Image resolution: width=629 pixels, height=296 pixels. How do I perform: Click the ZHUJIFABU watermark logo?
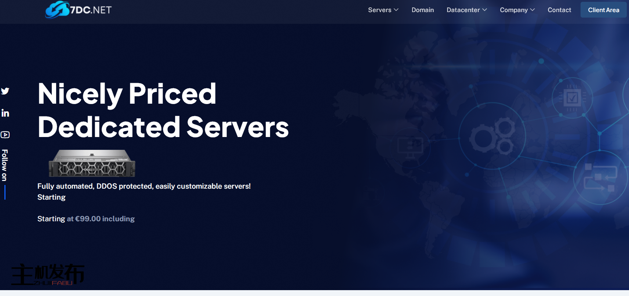48,275
